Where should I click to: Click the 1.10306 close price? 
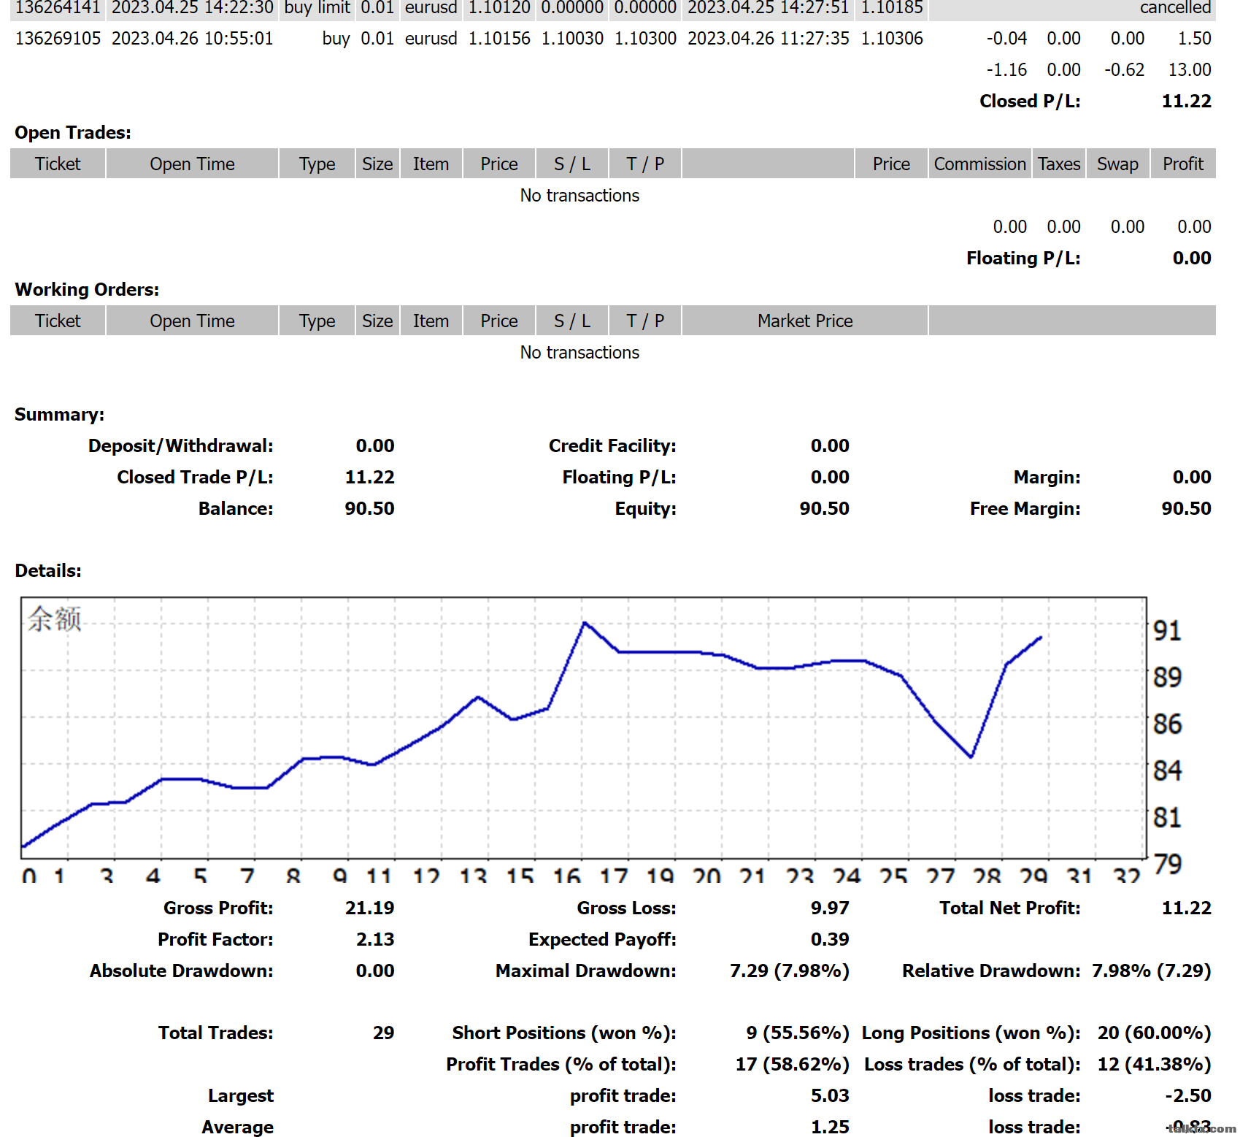892,39
